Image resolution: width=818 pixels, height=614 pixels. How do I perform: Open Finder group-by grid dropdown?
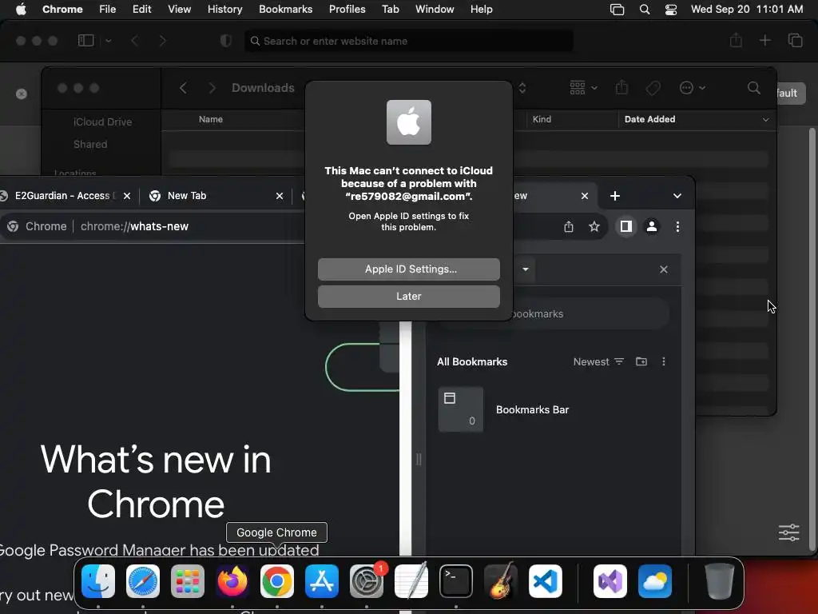(583, 88)
